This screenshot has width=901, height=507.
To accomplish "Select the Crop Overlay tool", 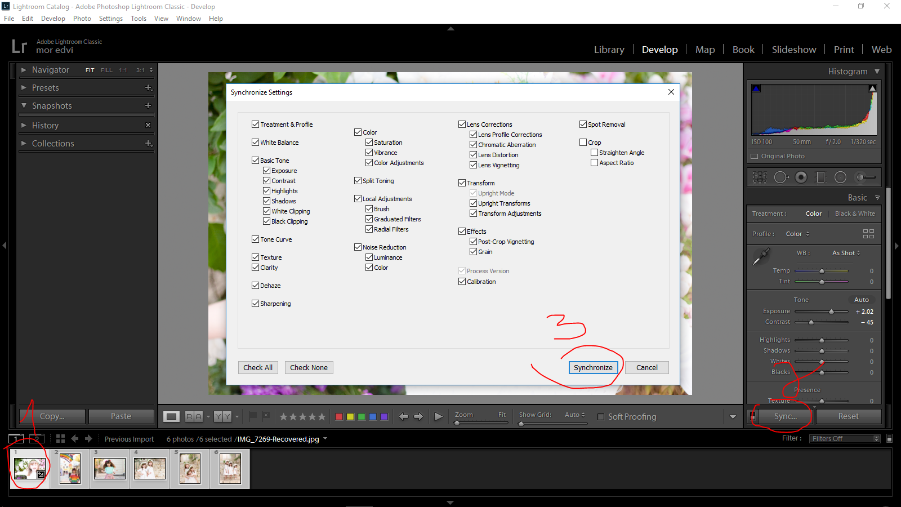I will tap(760, 177).
